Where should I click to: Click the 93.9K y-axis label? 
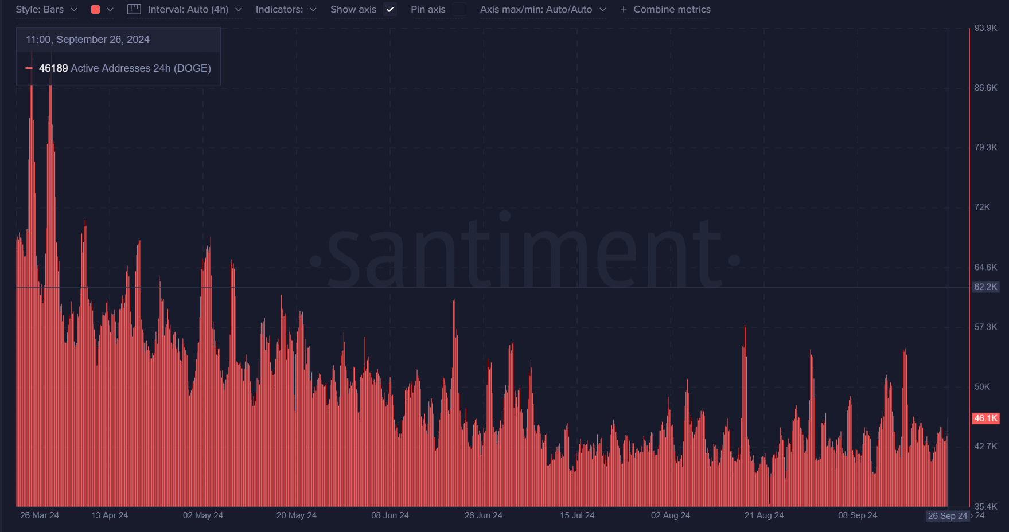point(985,28)
